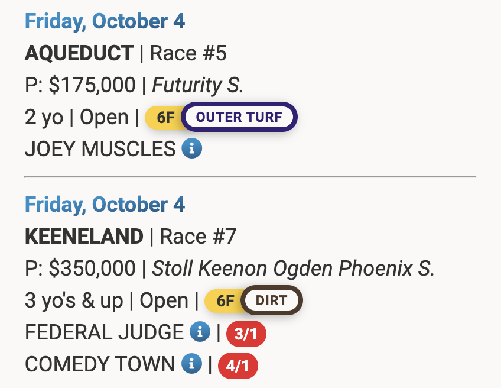Click the red 3/1 odds badge
Screen dimensions: 501x388
[x=246, y=334]
